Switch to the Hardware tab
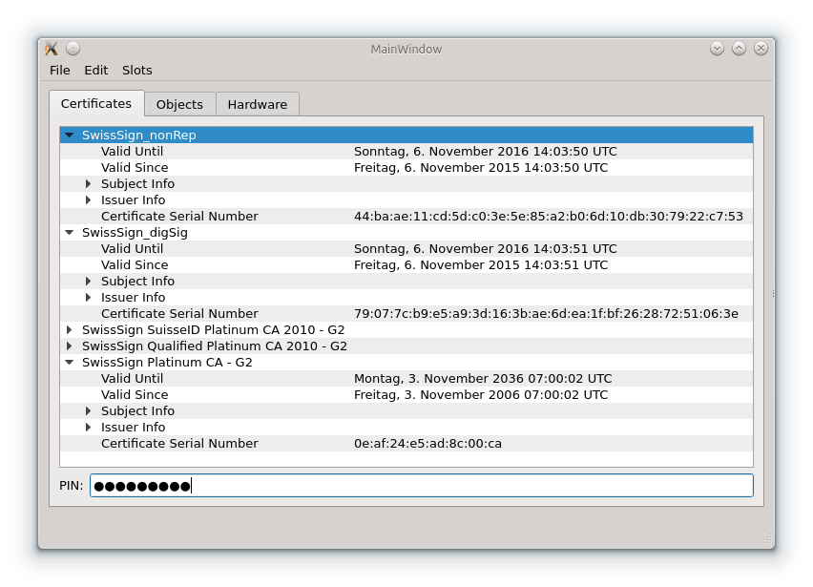Screen dimensions: 813x587 coord(258,104)
